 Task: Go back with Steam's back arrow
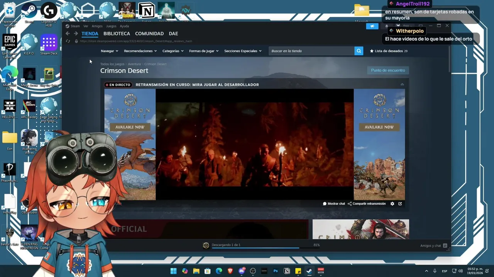[68, 33]
